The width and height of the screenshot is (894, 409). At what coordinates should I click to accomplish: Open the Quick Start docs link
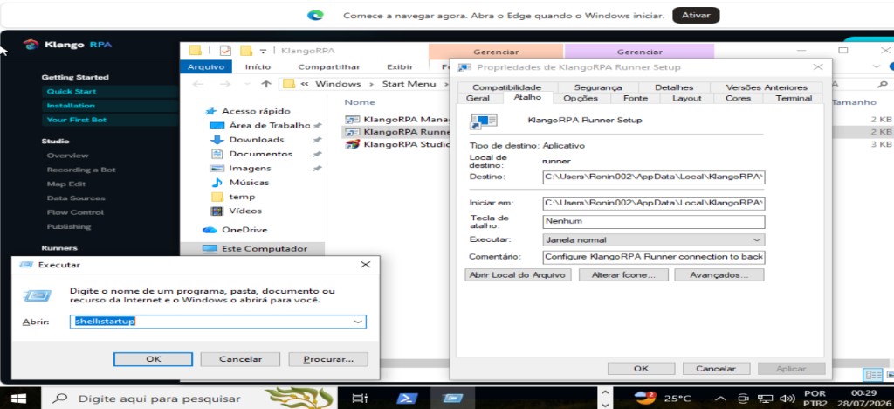(x=72, y=91)
